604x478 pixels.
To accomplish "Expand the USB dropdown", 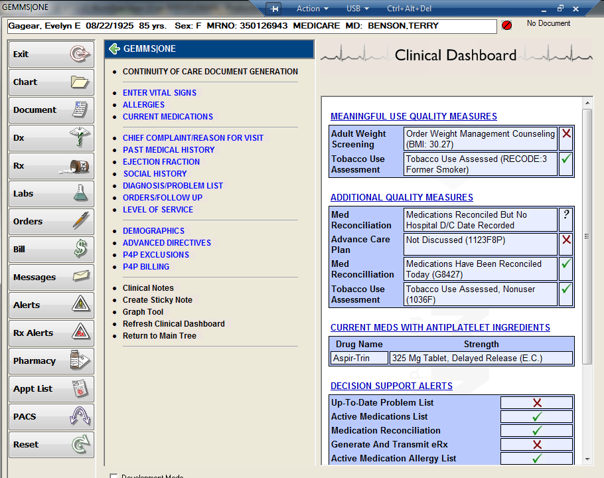I will (357, 9).
